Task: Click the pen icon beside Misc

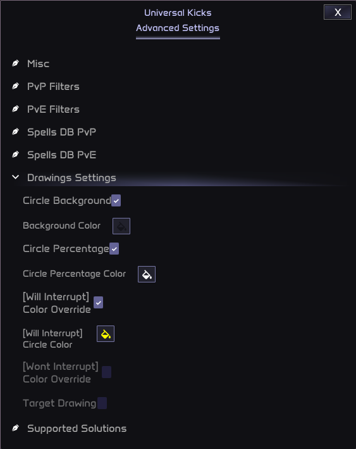Action: [x=15, y=63]
